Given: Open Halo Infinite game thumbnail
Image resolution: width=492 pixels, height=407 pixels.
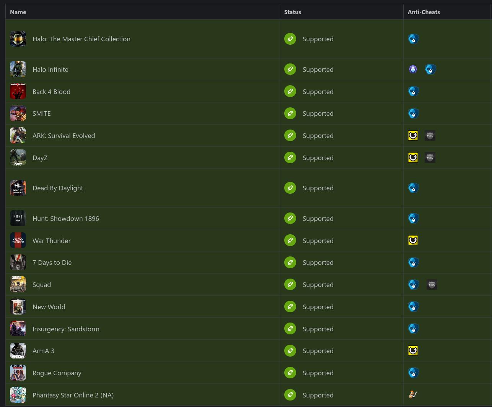Looking at the screenshot, I should [x=18, y=69].
